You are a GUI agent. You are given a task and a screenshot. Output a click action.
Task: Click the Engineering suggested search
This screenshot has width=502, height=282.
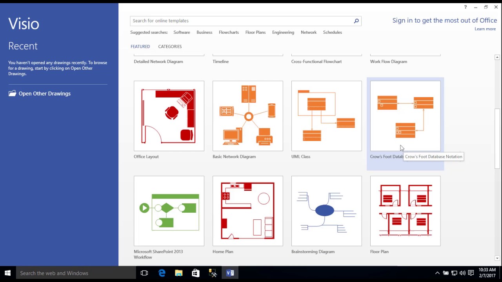[x=283, y=33]
